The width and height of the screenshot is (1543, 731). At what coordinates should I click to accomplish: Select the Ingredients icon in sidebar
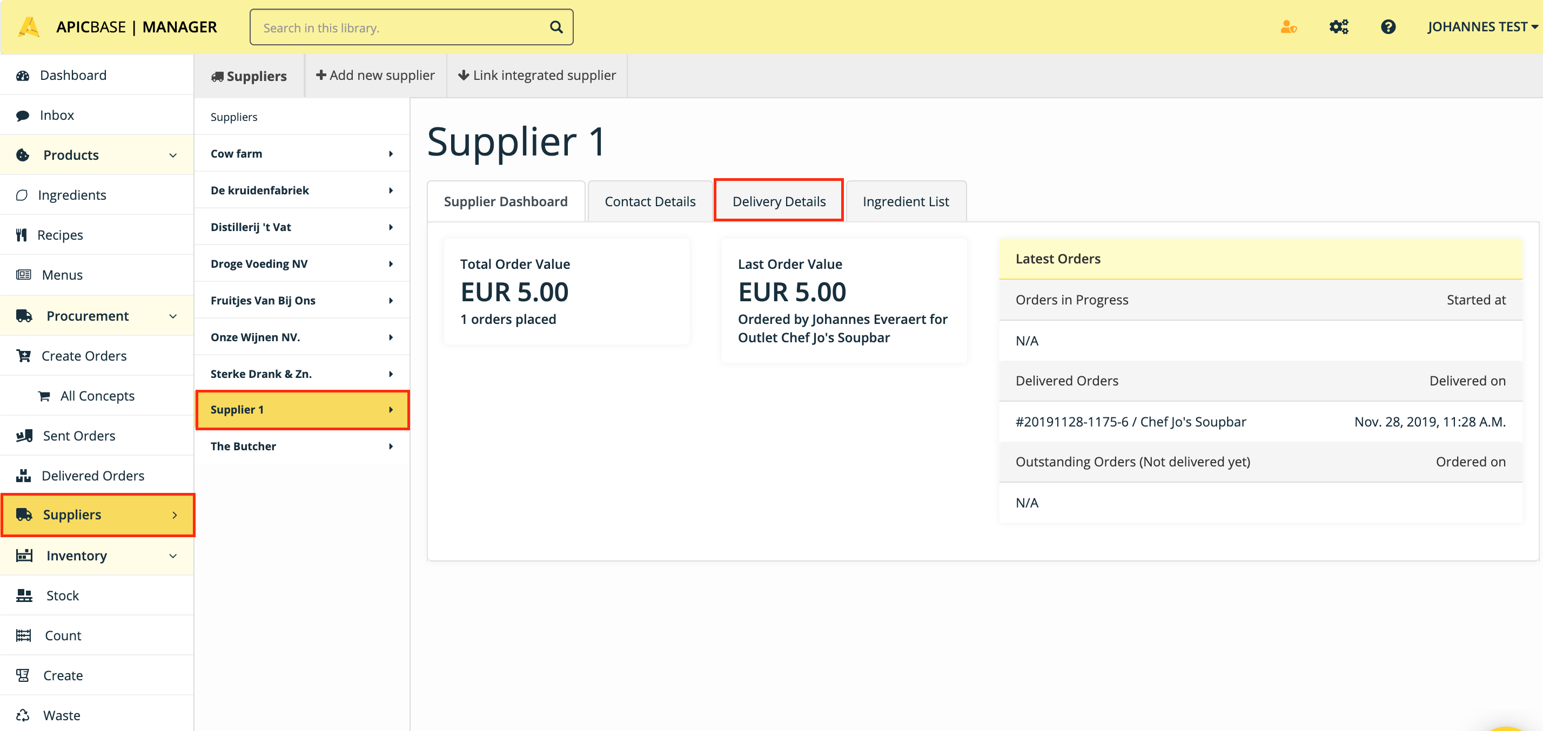[x=22, y=194]
